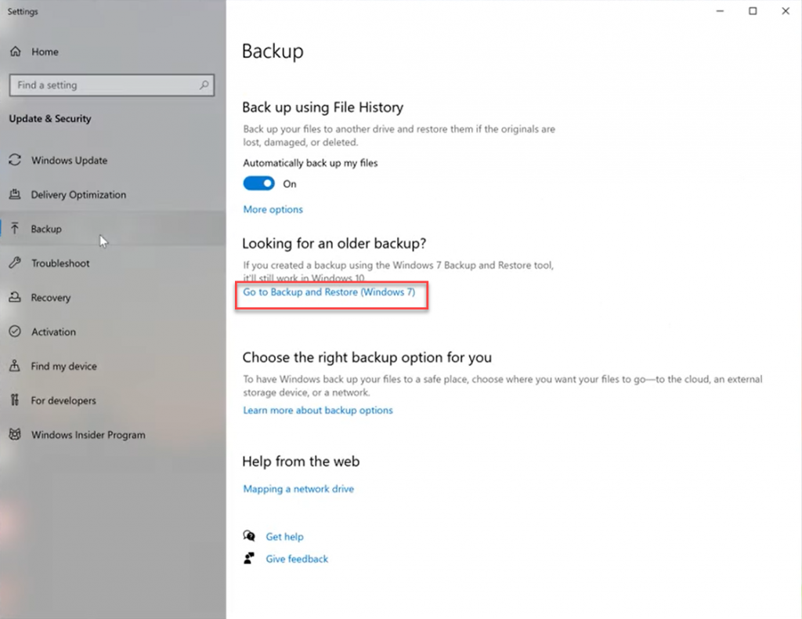802x619 pixels.
Task: Minimize the Settings window
Action: point(720,11)
